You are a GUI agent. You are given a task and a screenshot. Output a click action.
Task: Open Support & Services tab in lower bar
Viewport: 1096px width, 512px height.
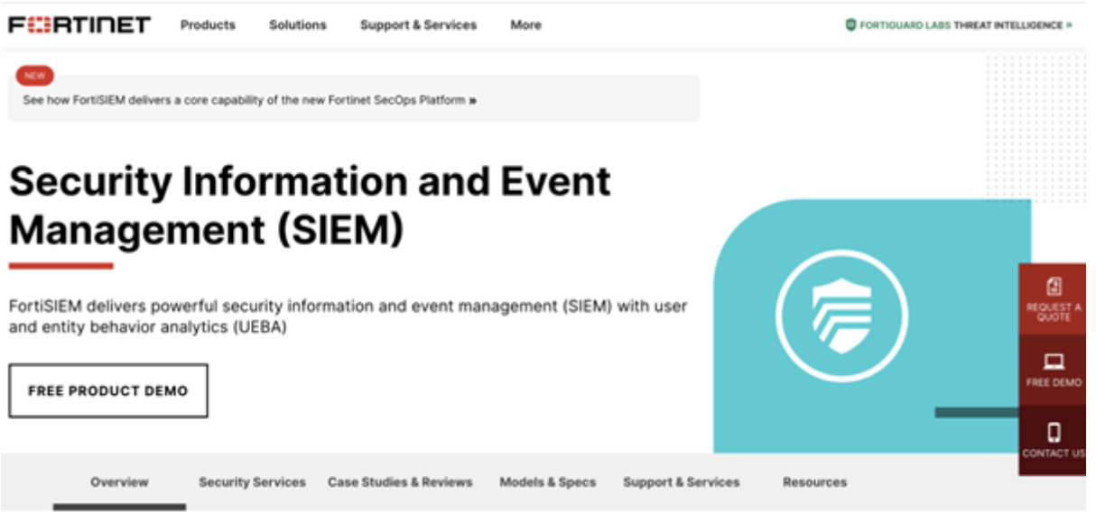point(681,482)
